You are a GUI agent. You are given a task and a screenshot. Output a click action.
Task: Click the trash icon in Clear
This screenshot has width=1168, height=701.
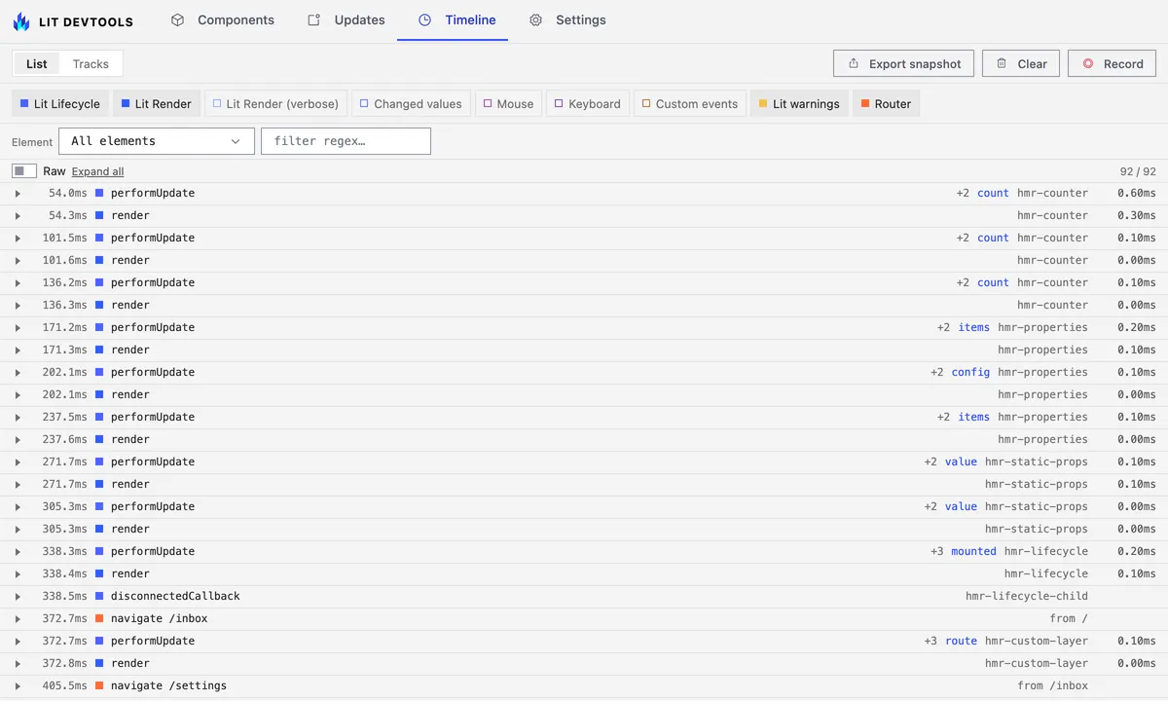pyautogui.click(x=1002, y=63)
